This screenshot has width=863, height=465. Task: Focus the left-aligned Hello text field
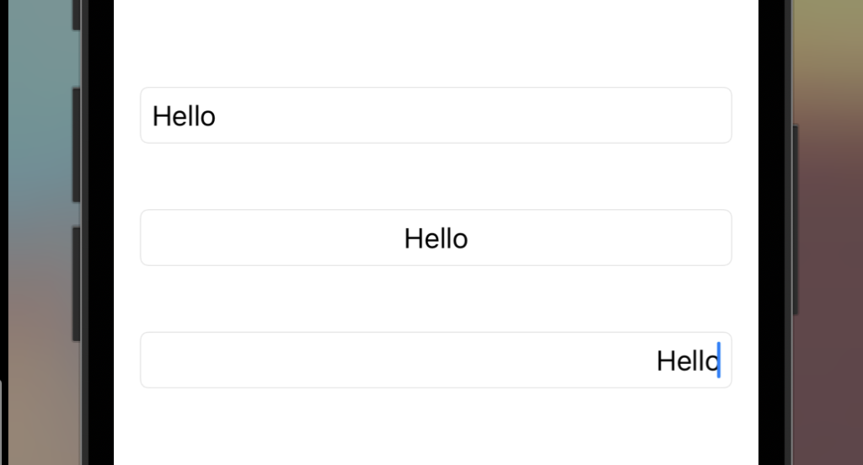(436, 115)
